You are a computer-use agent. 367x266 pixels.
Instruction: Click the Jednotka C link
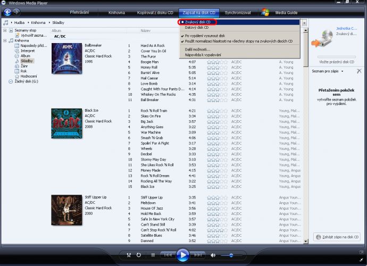346,28
